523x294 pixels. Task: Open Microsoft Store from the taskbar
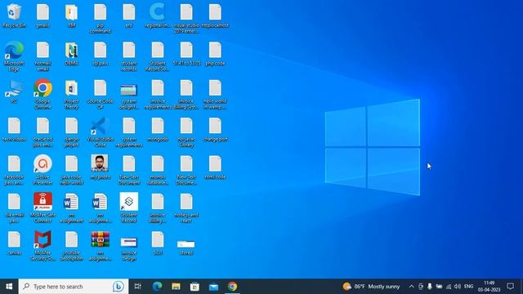tap(194, 287)
